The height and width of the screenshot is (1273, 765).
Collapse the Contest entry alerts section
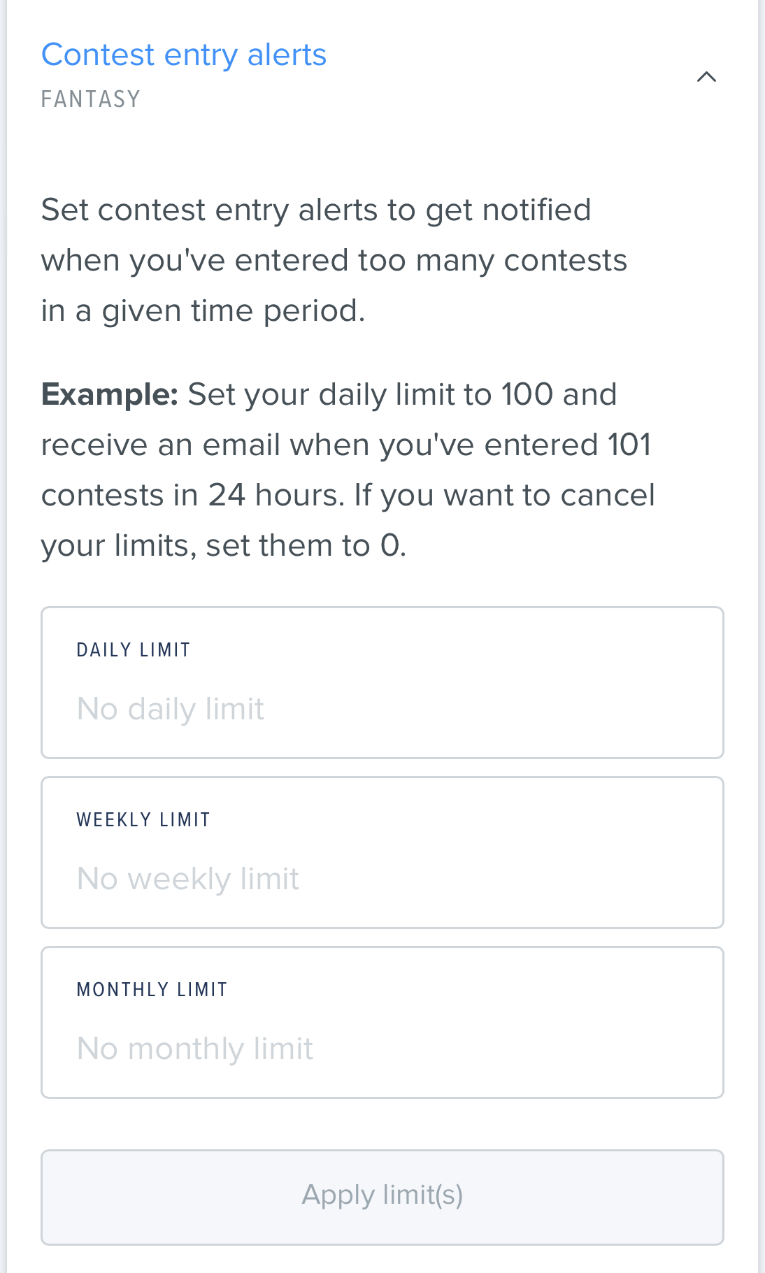pos(707,77)
